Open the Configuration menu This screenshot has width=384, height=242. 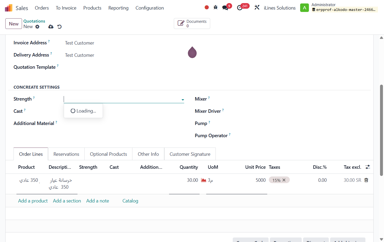click(150, 8)
